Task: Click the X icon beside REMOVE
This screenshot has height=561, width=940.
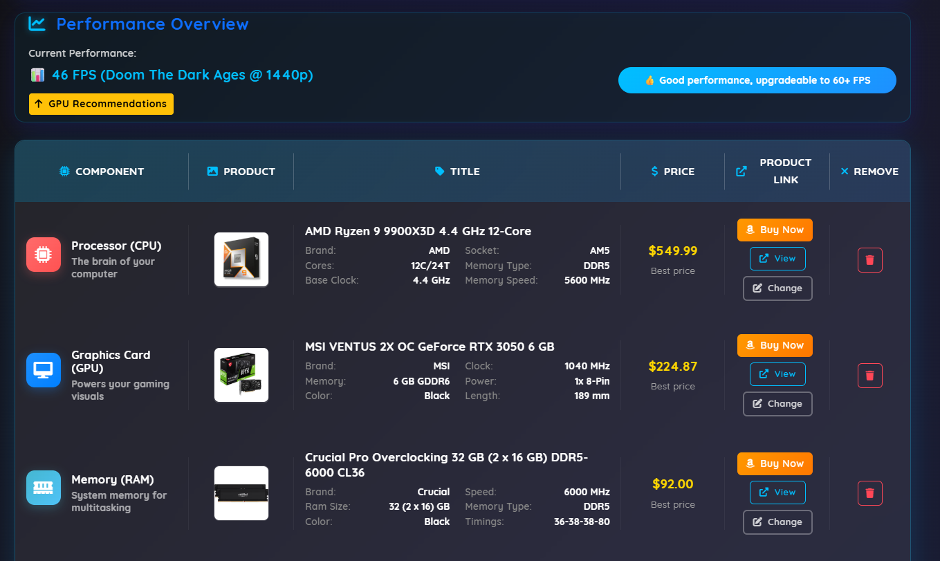Action: (845, 171)
